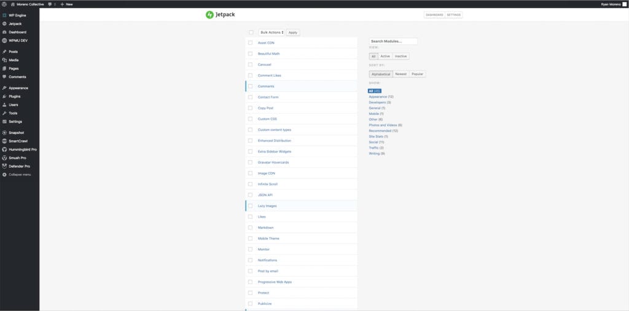Click the Search Modules input field

coord(393,41)
